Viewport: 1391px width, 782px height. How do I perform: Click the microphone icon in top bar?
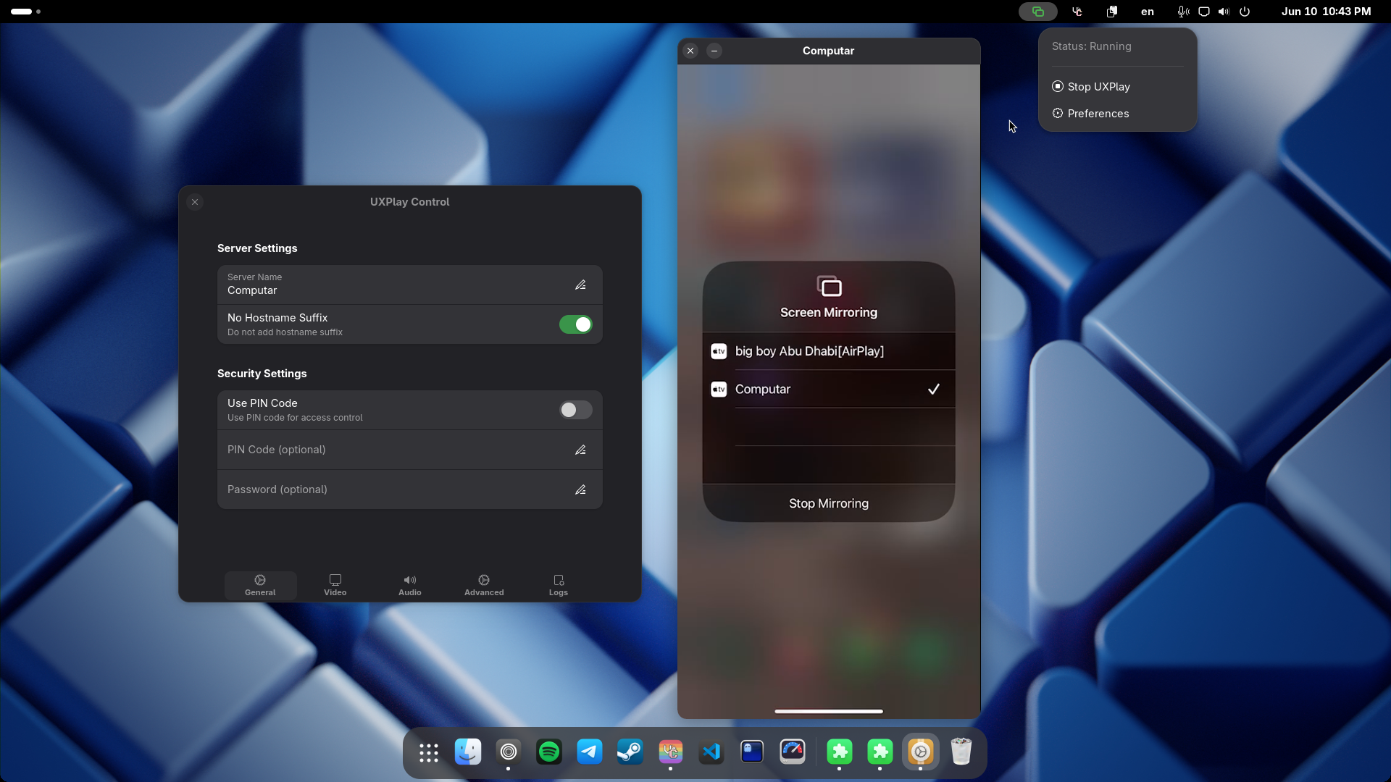(1183, 12)
